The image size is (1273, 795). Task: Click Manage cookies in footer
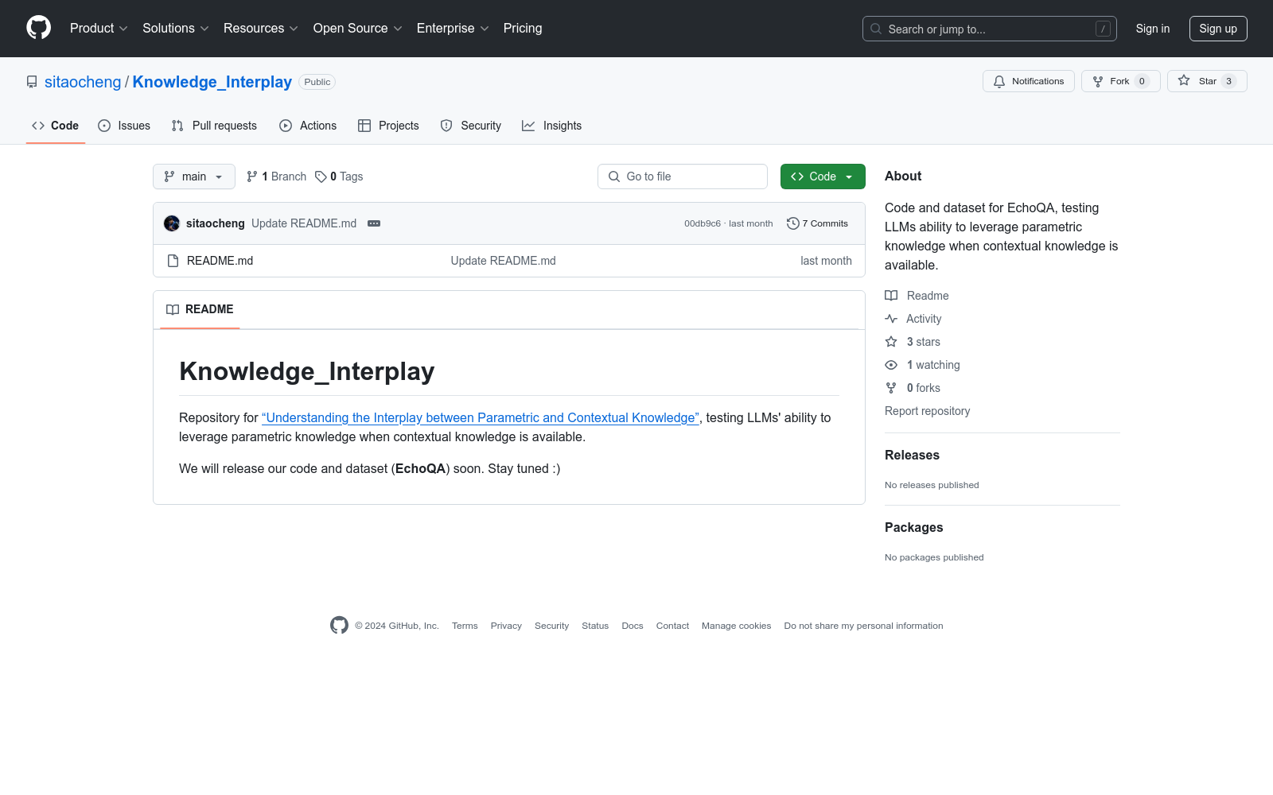[736, 626]
